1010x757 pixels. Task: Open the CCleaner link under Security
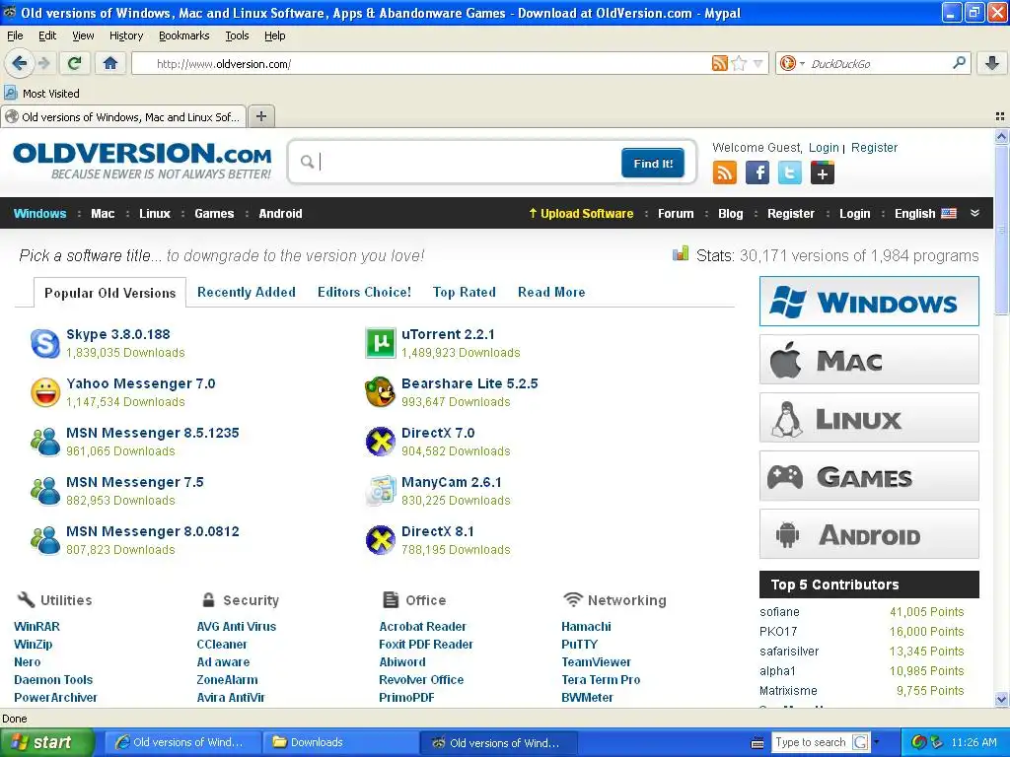coord(222,645)
